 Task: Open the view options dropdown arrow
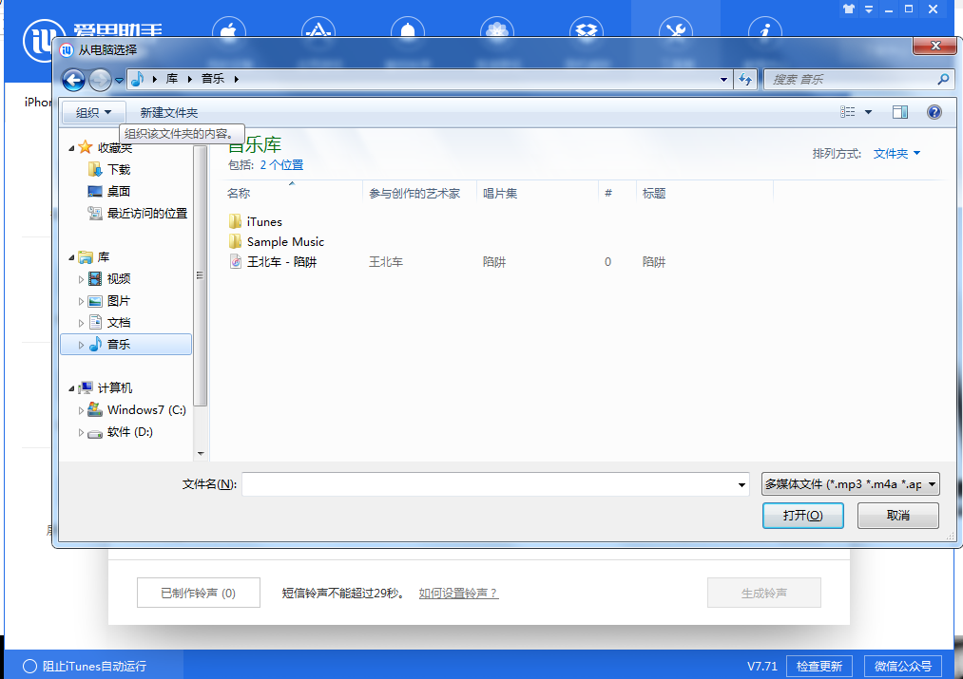(x=869, y=112)
